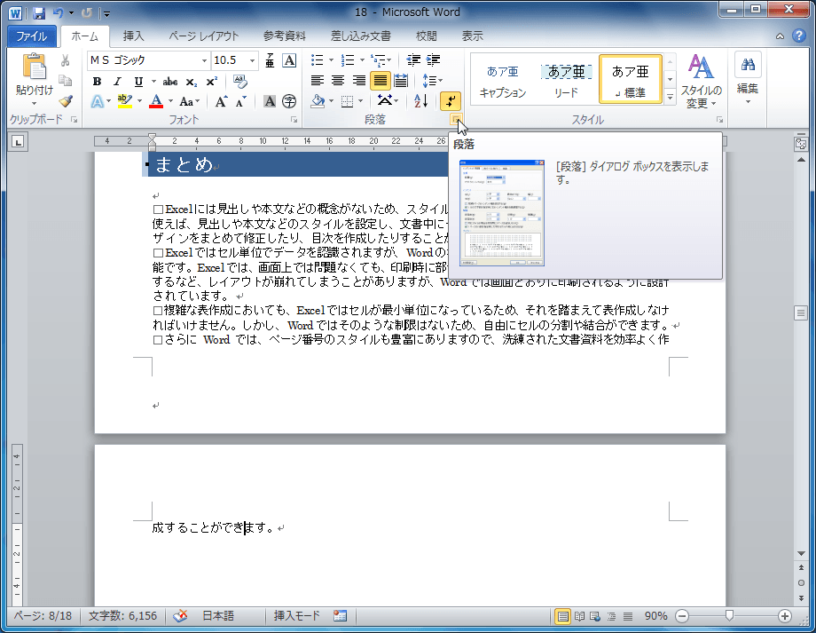
Task: Apply yellow text highlight color
Action: coord(124,101)
